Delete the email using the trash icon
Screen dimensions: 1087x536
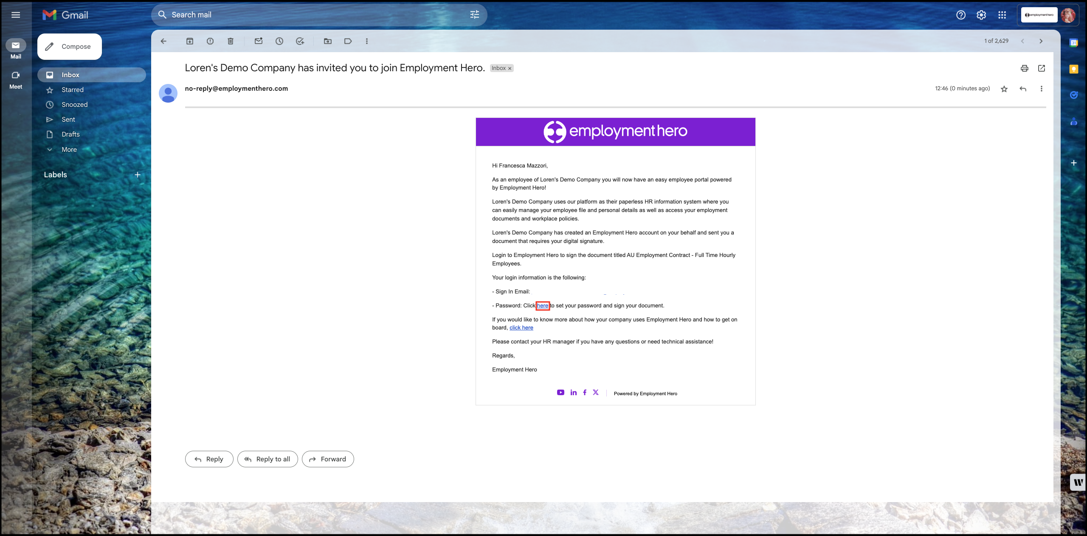(x=231, y=41)
